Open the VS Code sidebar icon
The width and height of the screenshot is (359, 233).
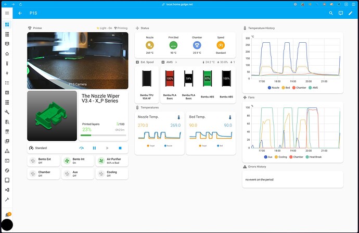pos(7,190)
